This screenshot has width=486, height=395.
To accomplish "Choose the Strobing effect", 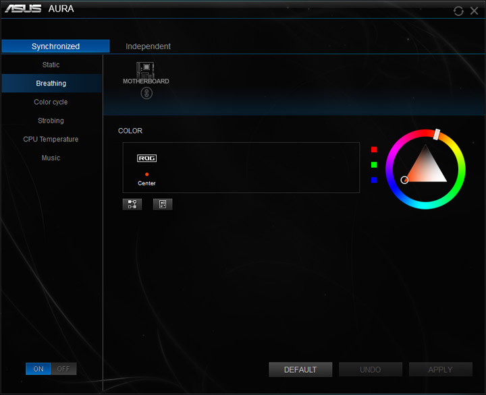I will point(51,121).
